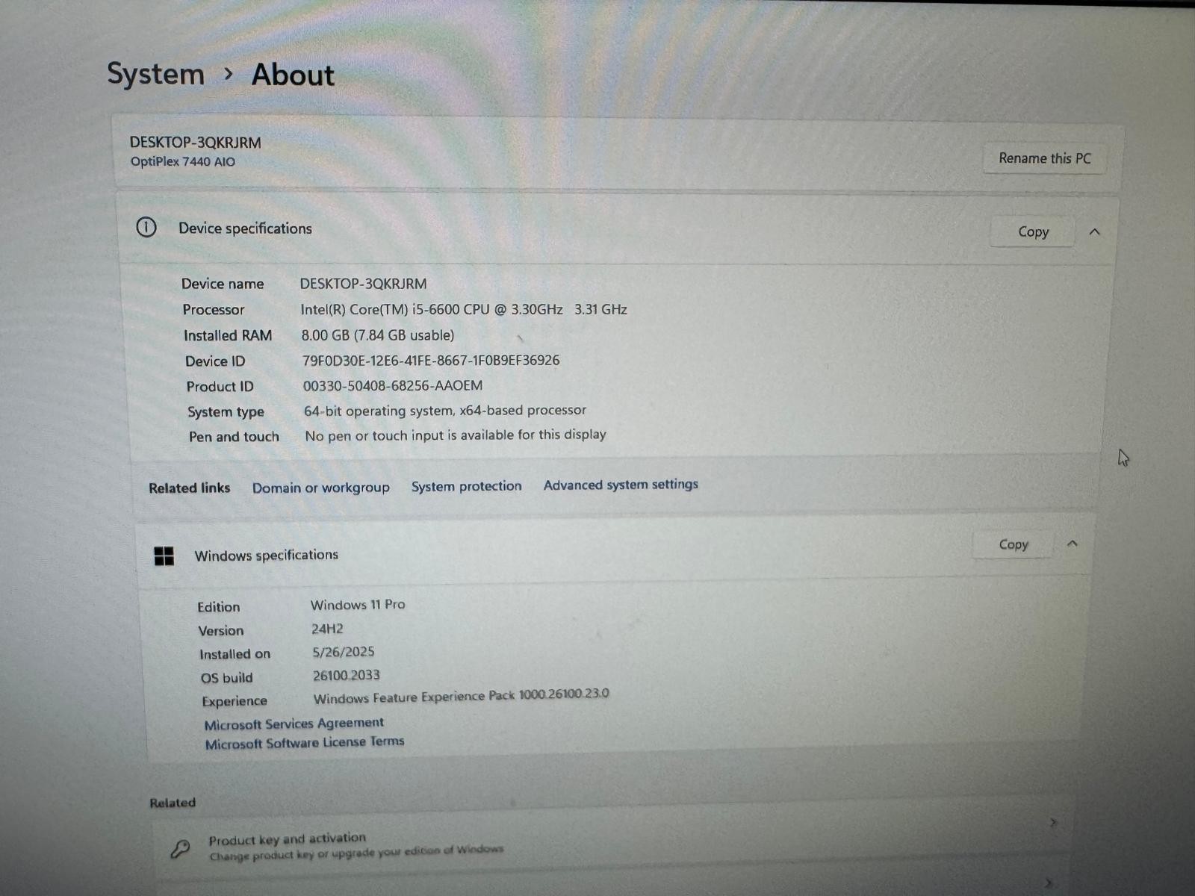Open System protection link
This screenshot has width=1195, height=896.
click(x=466, y=486)
